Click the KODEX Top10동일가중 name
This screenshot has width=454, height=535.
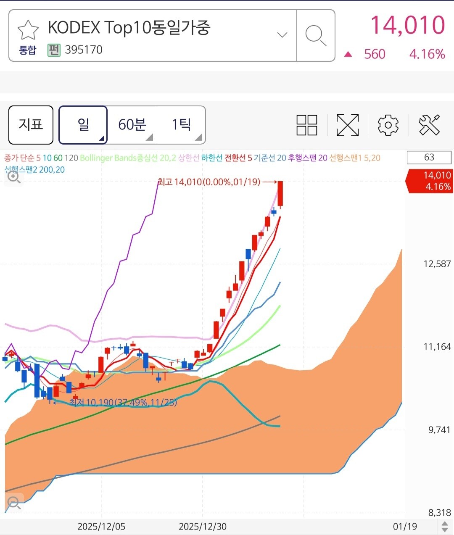pos(129,27)
